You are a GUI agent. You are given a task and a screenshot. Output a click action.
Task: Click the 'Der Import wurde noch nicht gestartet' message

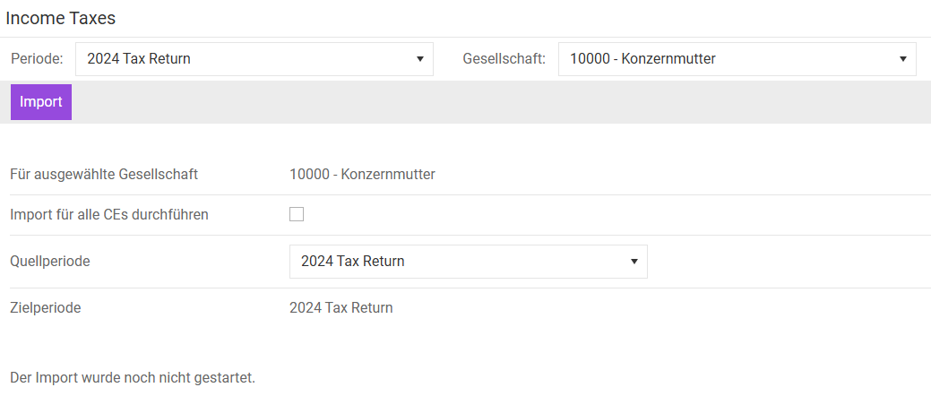[132, 377]
